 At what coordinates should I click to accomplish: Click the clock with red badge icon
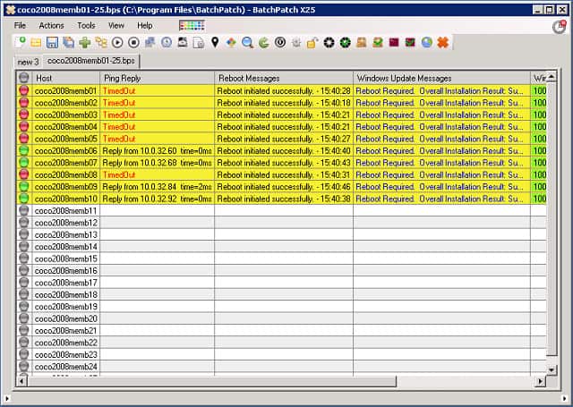click(x=559, y=27)
